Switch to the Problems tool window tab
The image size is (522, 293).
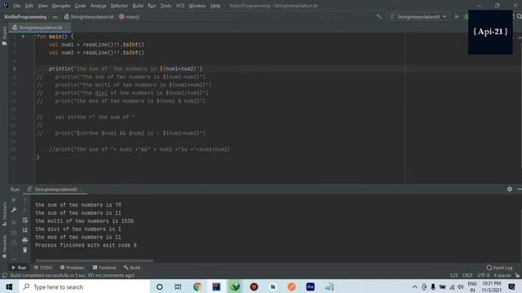coord(73,268)
